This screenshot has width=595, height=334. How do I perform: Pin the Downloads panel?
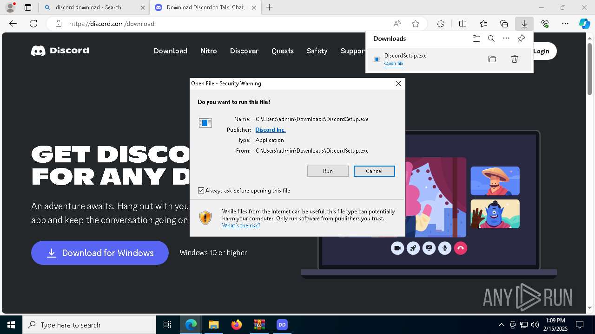point(521,39)
